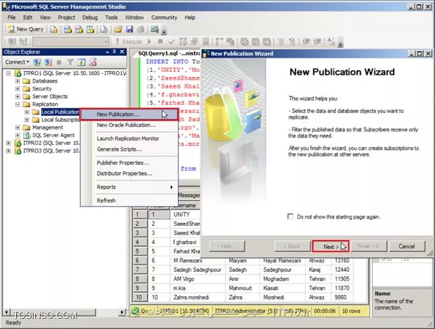Screen dimensions: 435x329
Task: Select Launch Replication Monitor menu entry
Action: click(129, 139)
